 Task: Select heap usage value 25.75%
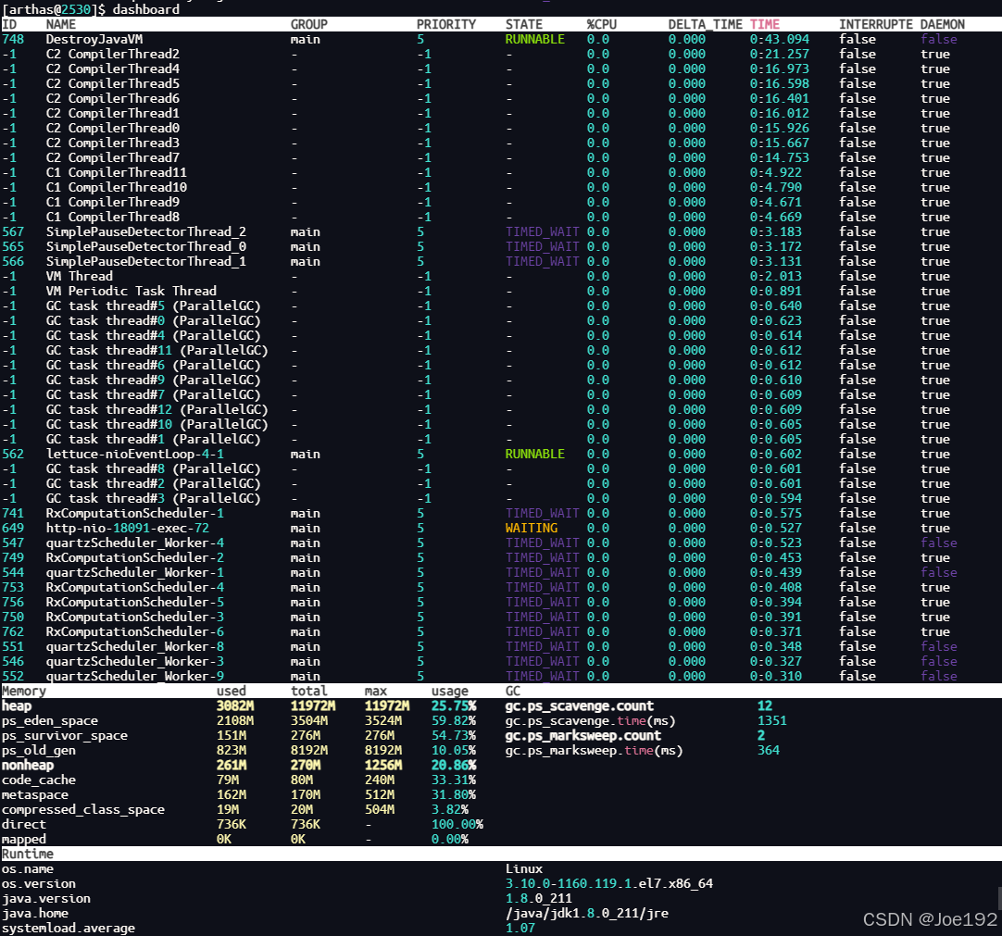coord(454,706)
